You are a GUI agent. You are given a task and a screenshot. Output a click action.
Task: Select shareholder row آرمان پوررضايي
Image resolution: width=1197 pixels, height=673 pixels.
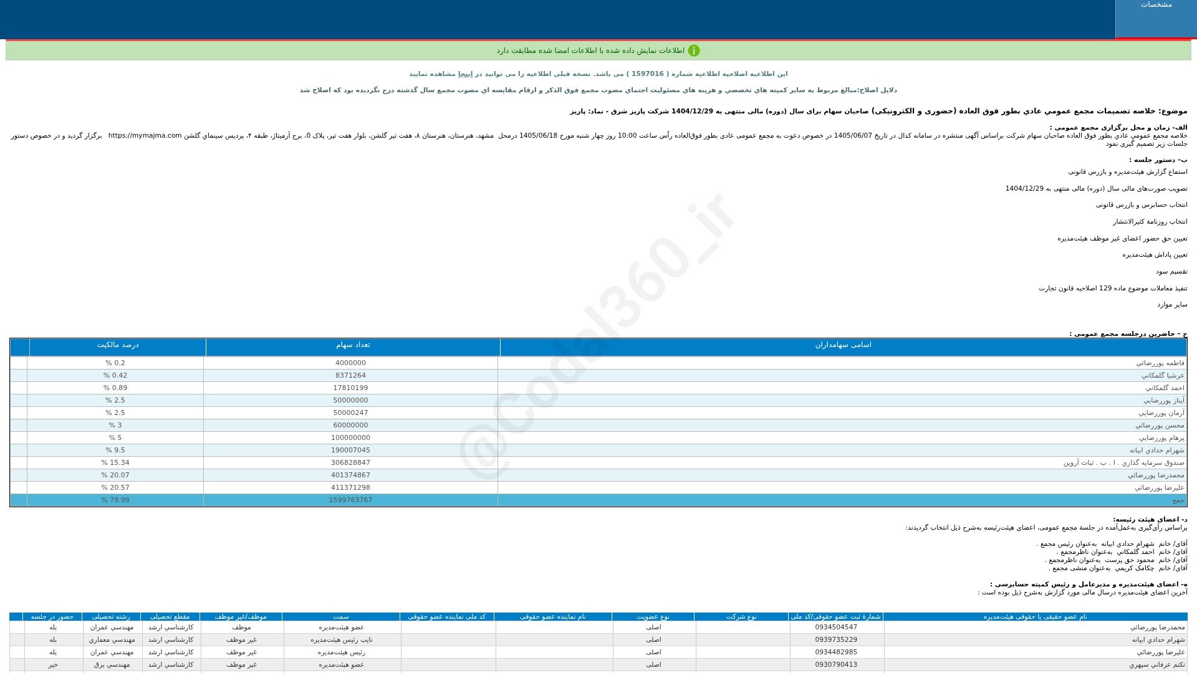[x=598, y=413]
